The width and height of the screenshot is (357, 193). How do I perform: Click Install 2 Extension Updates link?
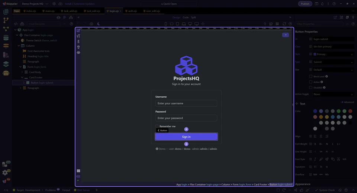80,4
